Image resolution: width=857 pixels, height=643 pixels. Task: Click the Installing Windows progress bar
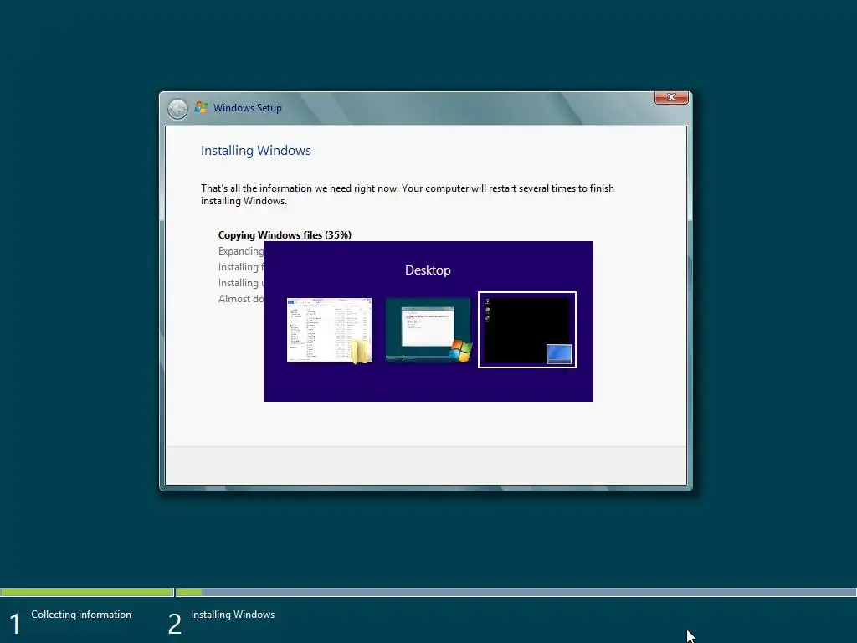516,592
